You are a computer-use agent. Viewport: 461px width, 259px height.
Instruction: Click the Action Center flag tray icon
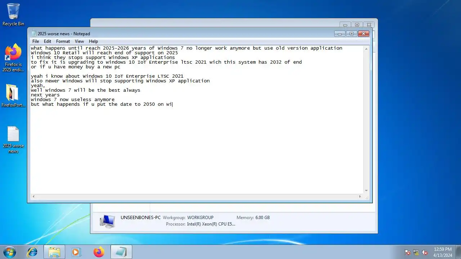(407, 252)
